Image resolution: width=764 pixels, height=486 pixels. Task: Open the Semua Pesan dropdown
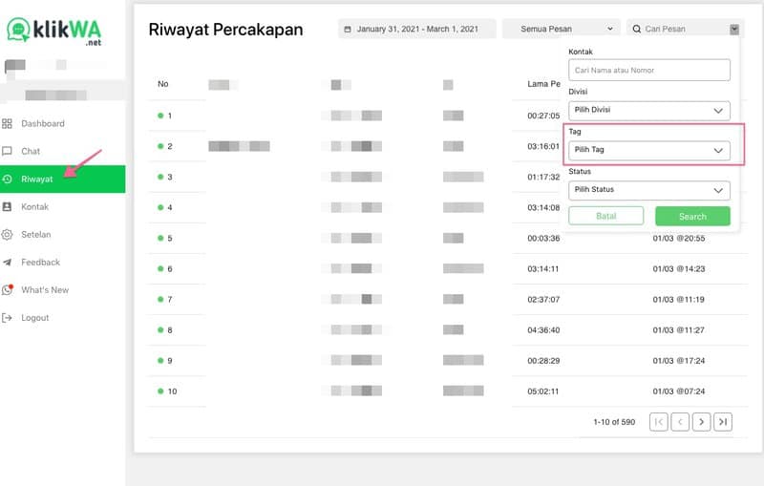click(x=562, y=30)
